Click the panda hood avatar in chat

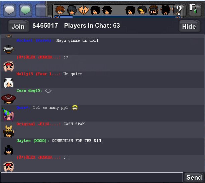(9, 83)
